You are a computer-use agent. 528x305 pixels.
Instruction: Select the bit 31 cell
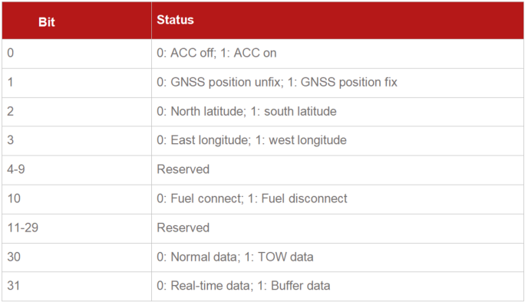(x=77, y=287)
